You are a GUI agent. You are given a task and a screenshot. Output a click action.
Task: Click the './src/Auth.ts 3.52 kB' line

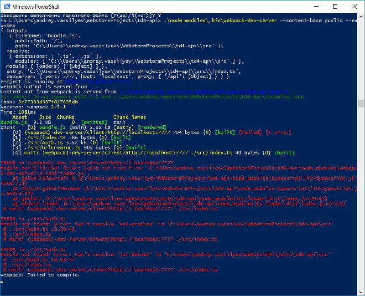point(67,143)
